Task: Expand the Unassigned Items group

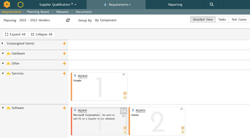Action: point(2,44)
